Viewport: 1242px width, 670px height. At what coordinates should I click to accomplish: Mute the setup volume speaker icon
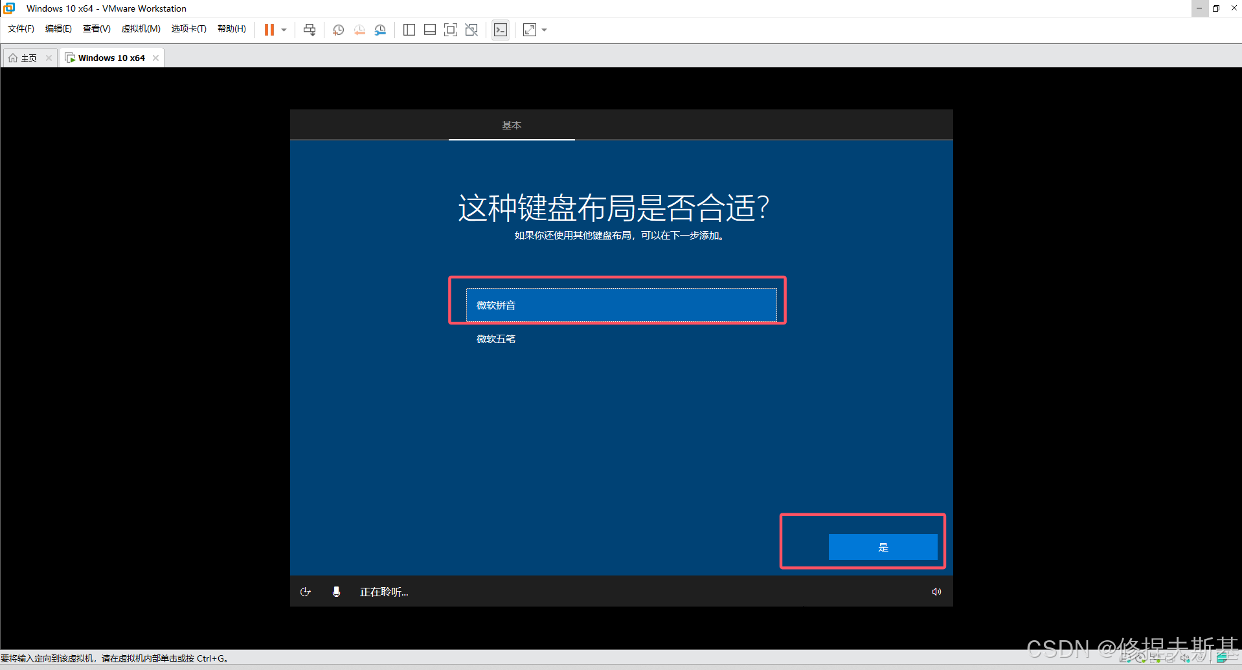click(x=936, y=592)
